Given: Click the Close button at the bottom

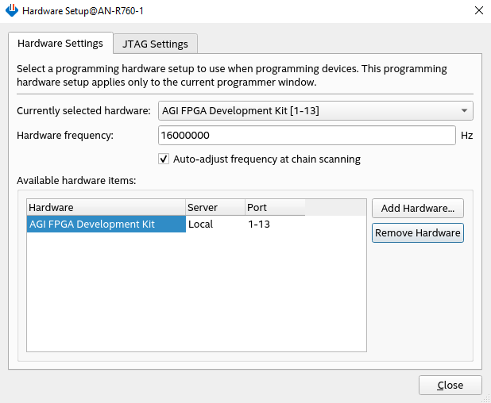Looking at the screenshot, I should 450,385.
